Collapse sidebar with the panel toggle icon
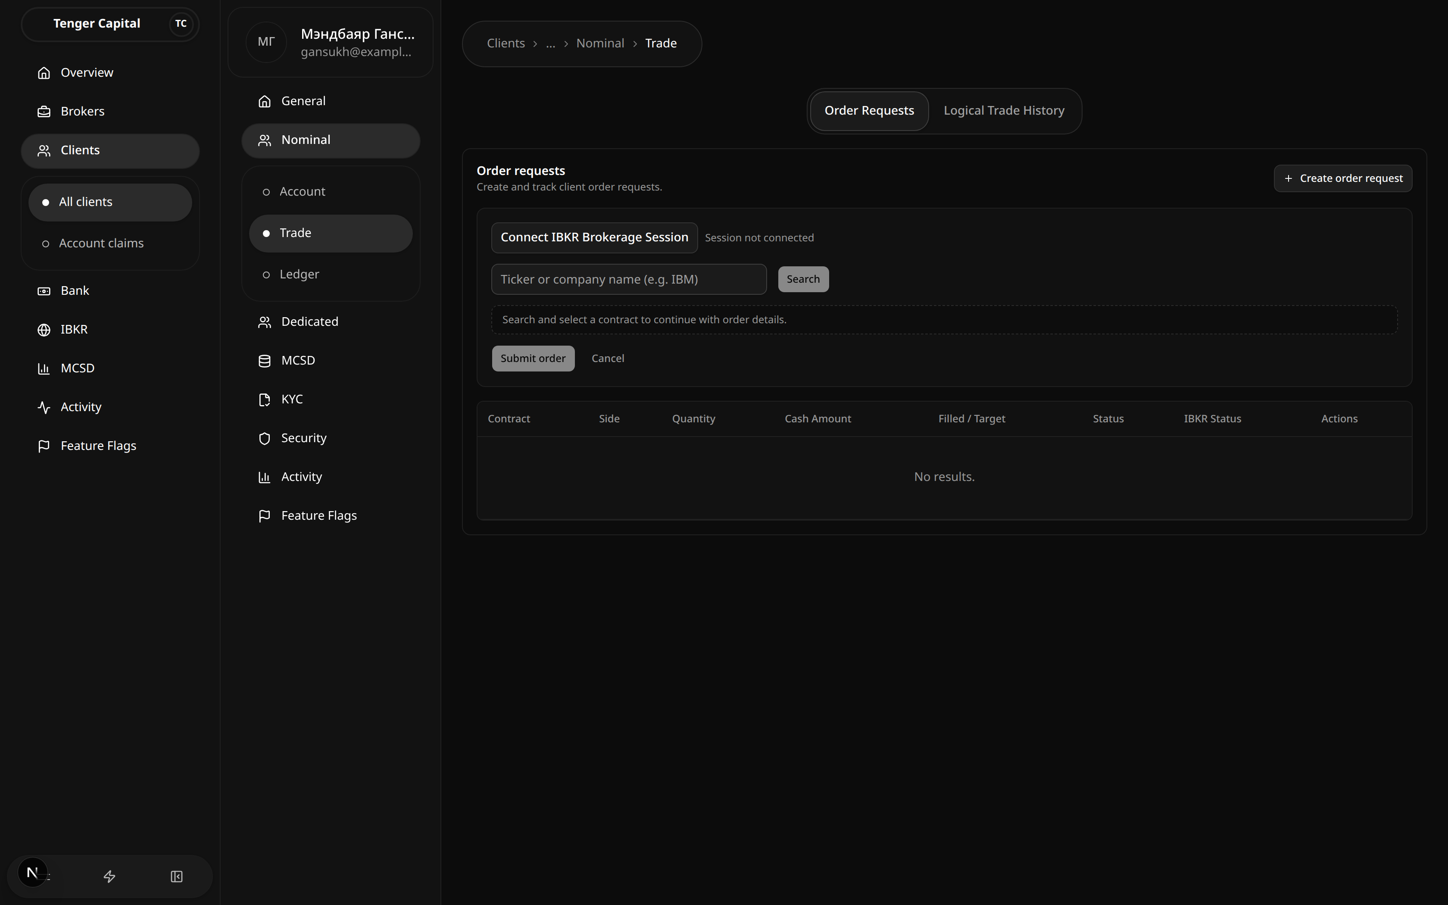1448x905 pixels. point(177,877)
